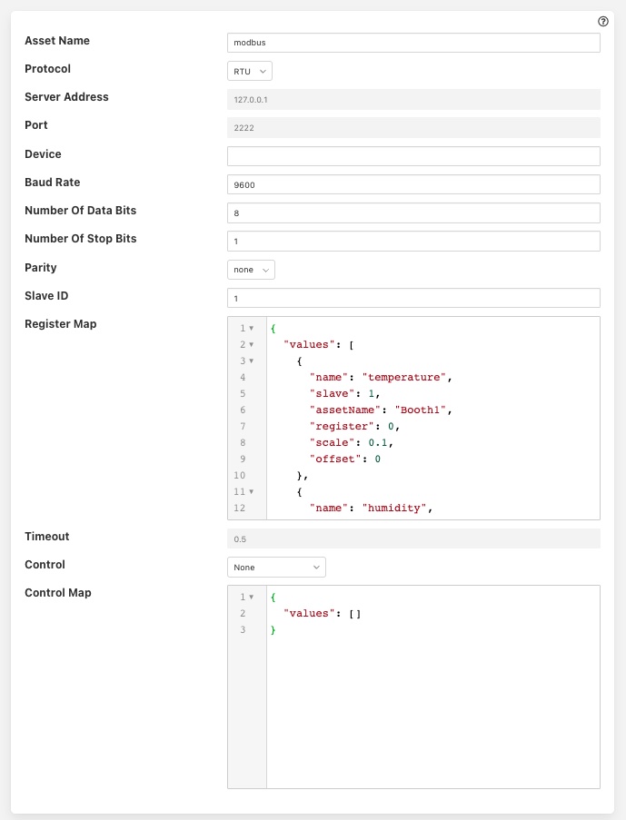
Task: Click inside the Register Map code editor
Action: click(x=427, y=418)
